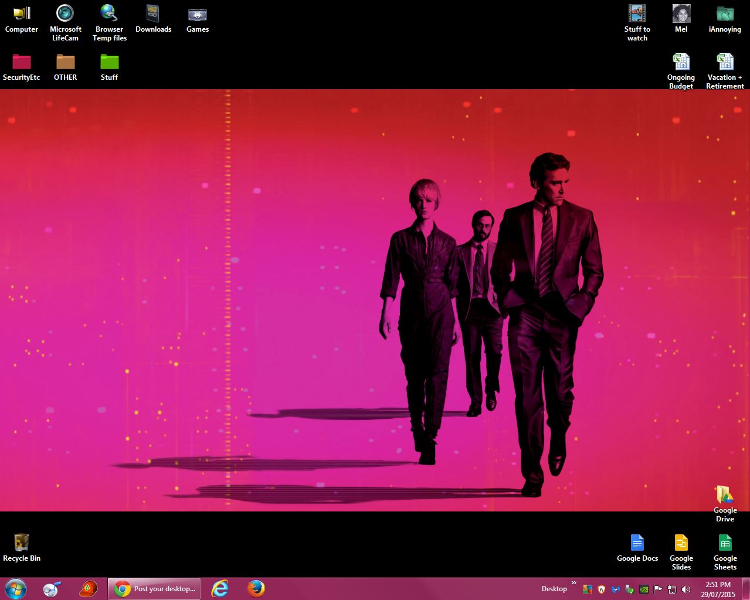The image size is (750, 600).
Task: Open the Stuff to watch folder
Action: tap(637, 23)
